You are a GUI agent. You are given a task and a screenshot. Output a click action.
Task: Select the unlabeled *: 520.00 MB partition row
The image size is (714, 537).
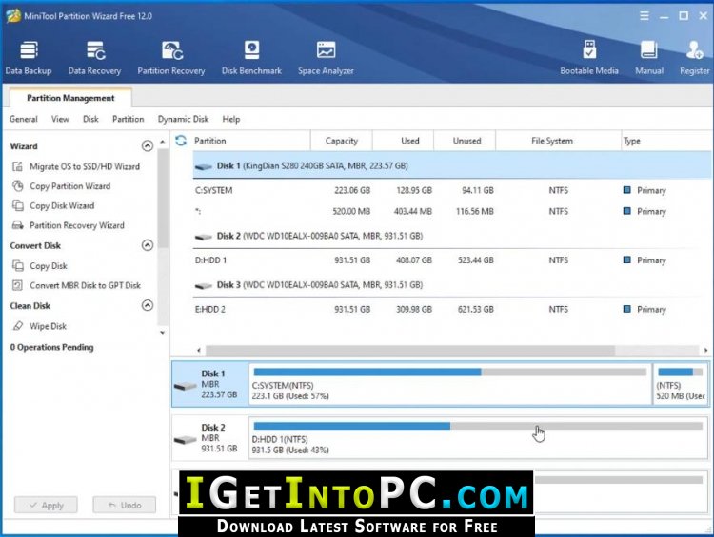point(452,211)
